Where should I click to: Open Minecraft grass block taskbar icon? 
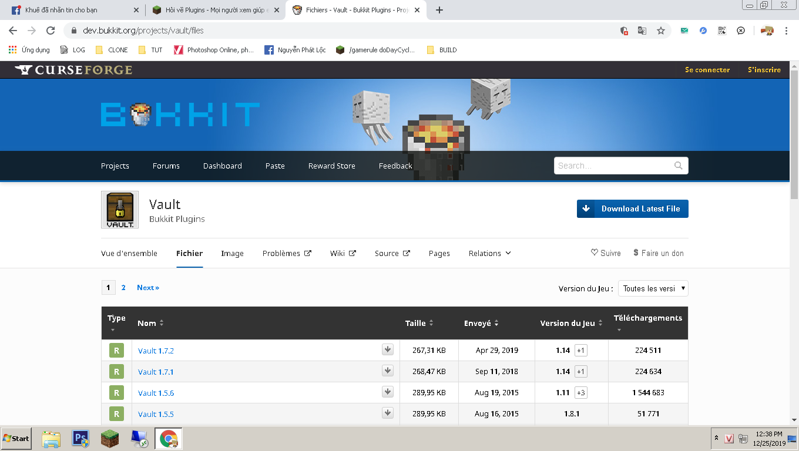110,439
